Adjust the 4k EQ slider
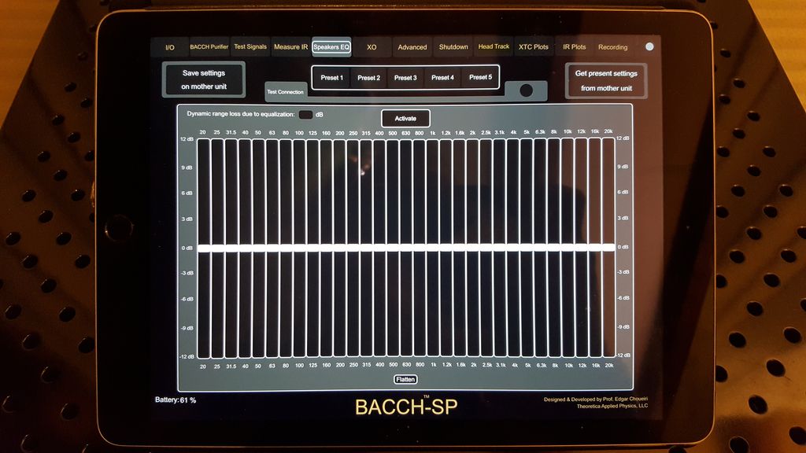806x453 pixels. 513,248
